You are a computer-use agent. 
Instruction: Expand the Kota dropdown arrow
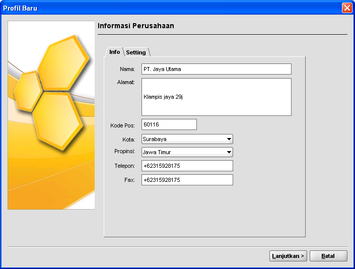point(229,139)
